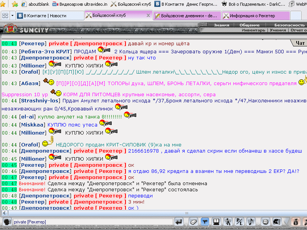Open Всё о Подземельях DarkC favorite

pos(254,4)
